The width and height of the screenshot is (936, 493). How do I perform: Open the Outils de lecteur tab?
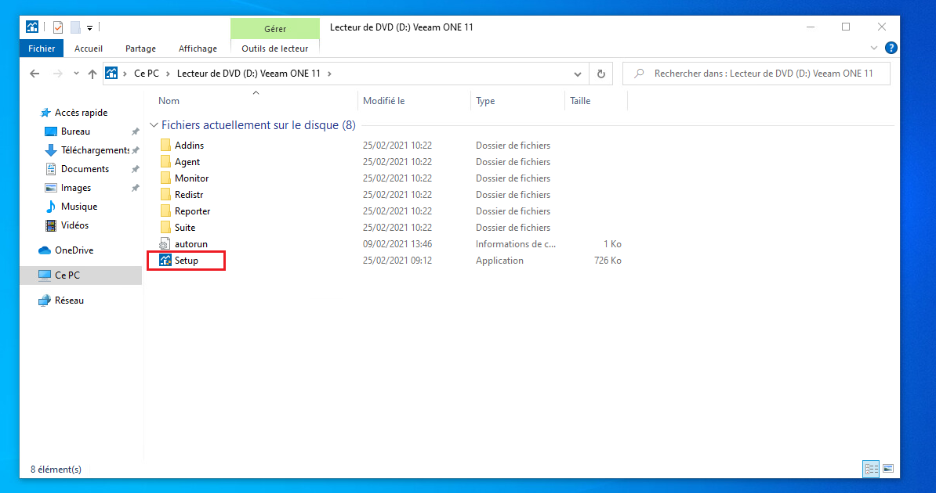pos(275,49)
